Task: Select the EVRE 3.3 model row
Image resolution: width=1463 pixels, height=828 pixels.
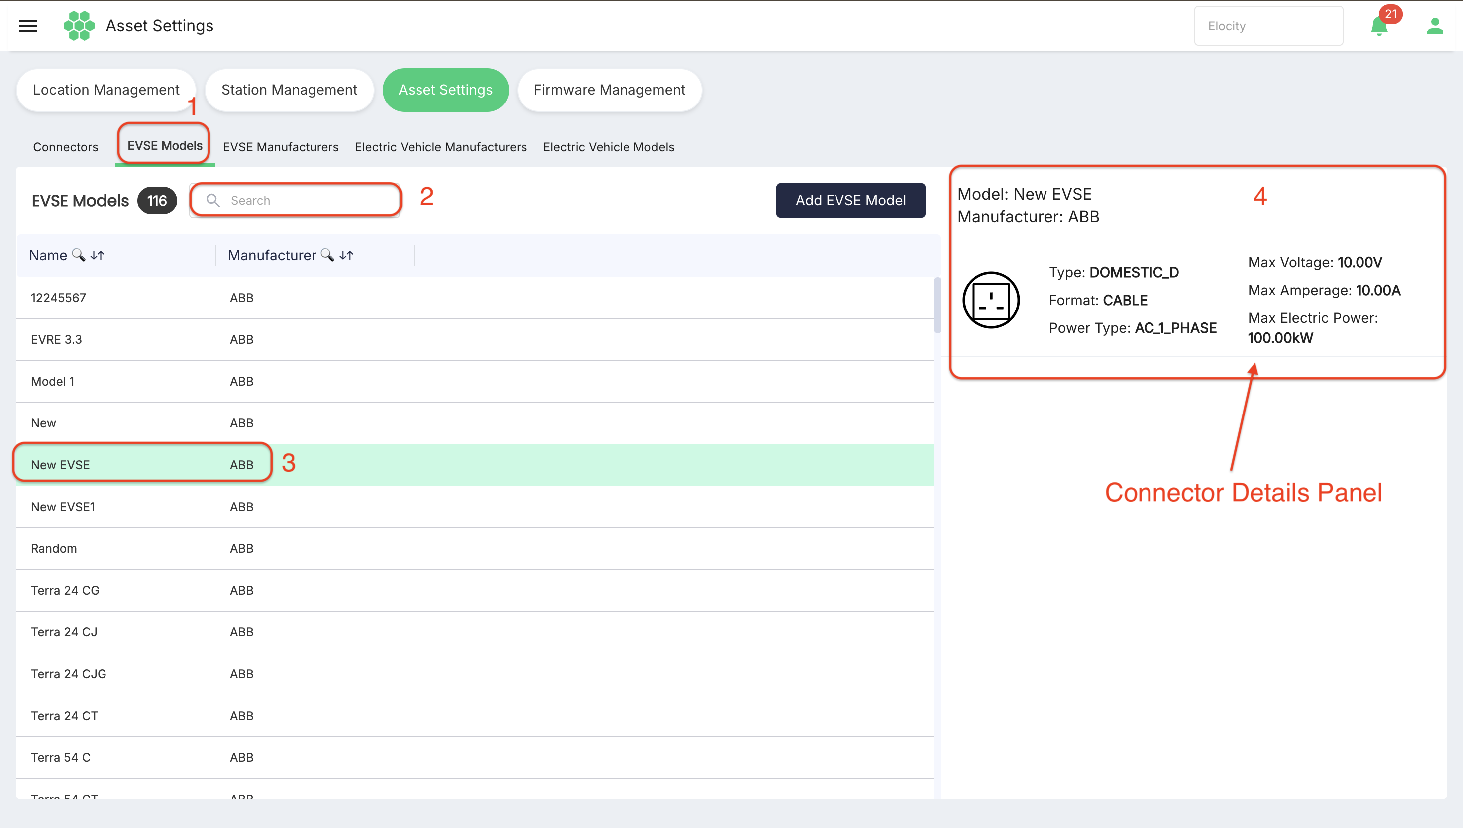Action: (x=475, y=339)
